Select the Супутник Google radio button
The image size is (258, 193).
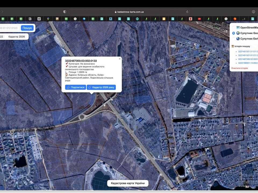coord(233,33)
